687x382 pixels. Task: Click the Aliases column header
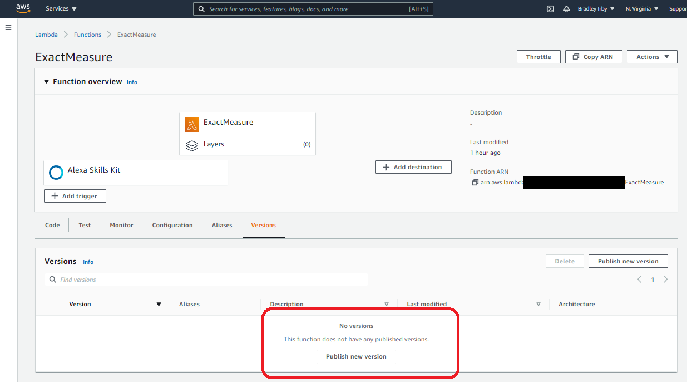coord(189,305)
